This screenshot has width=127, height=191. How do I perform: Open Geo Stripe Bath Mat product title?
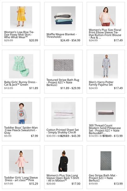click(x=103, y=178)
